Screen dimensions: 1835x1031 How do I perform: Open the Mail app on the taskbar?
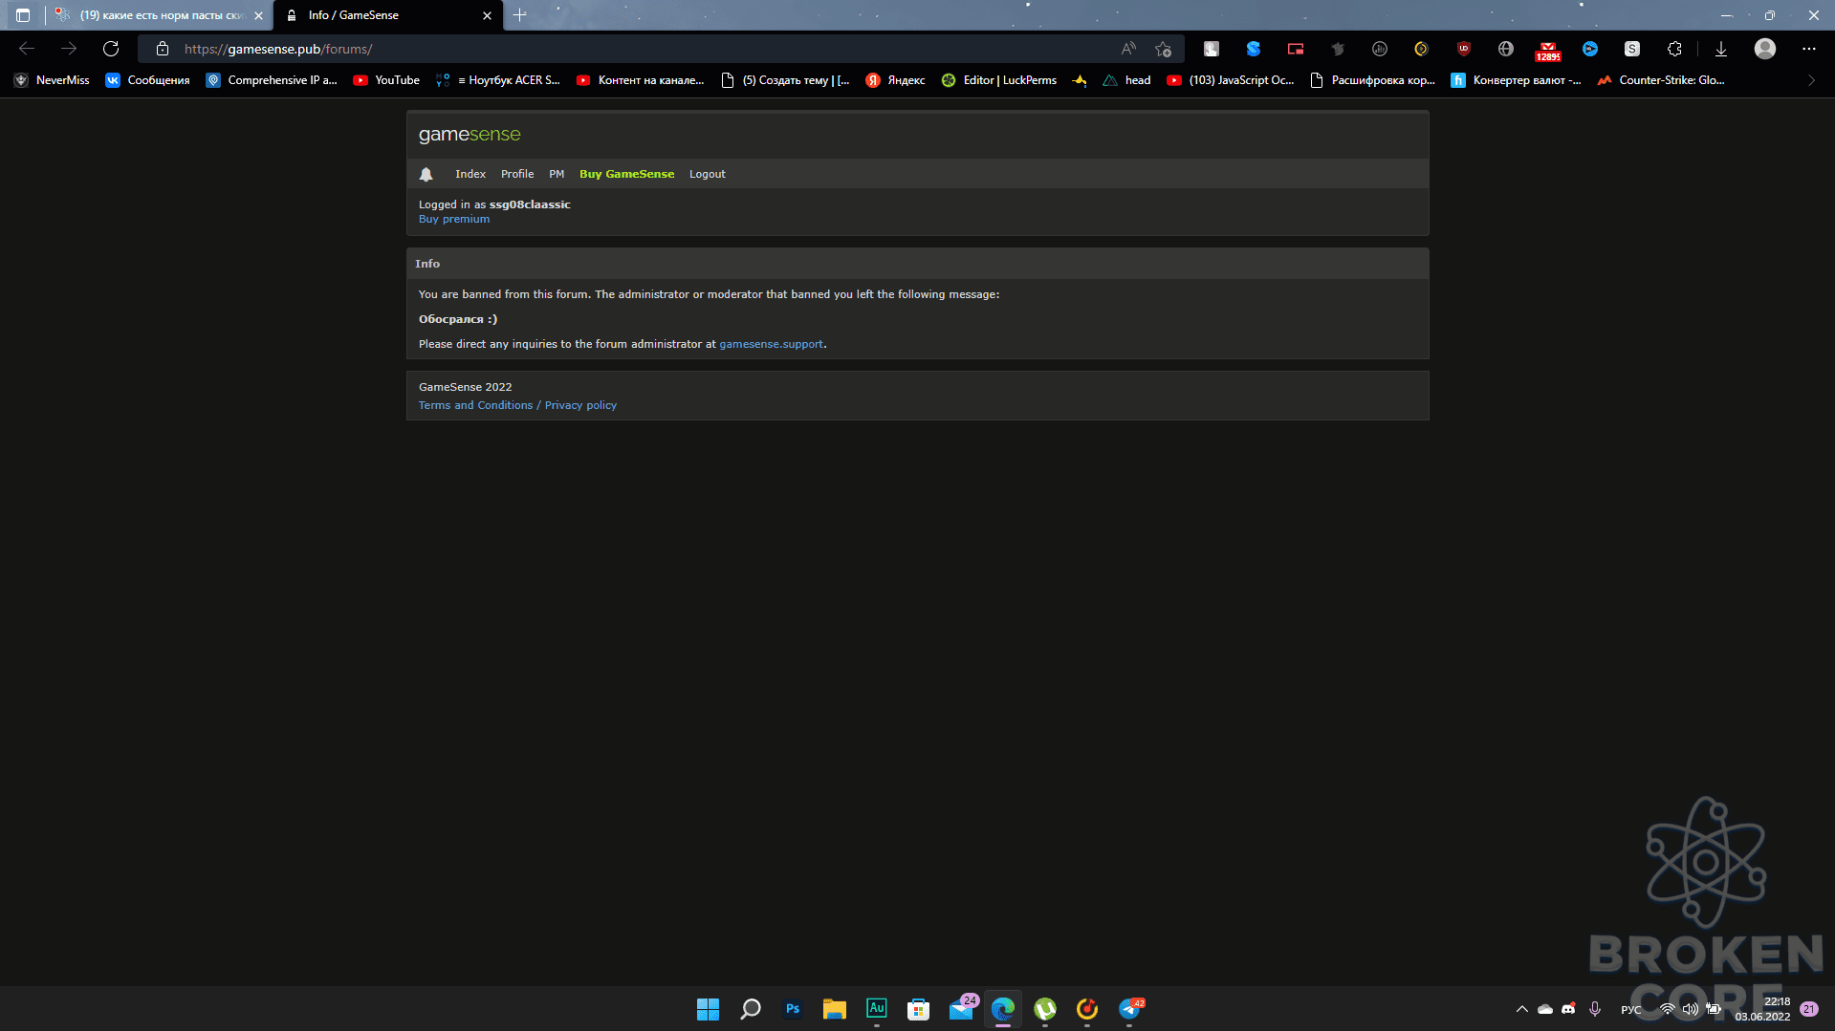pyautogui.click(x=962, y=1009)
